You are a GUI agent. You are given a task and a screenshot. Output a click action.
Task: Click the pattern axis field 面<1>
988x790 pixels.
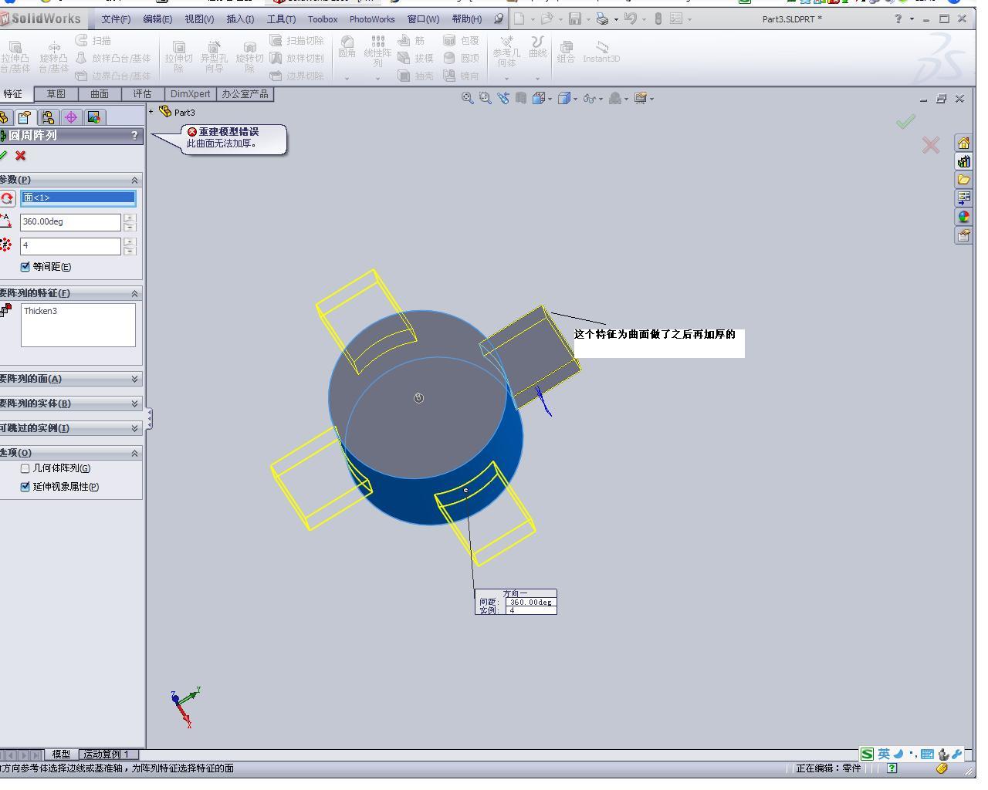pos(78,198)
